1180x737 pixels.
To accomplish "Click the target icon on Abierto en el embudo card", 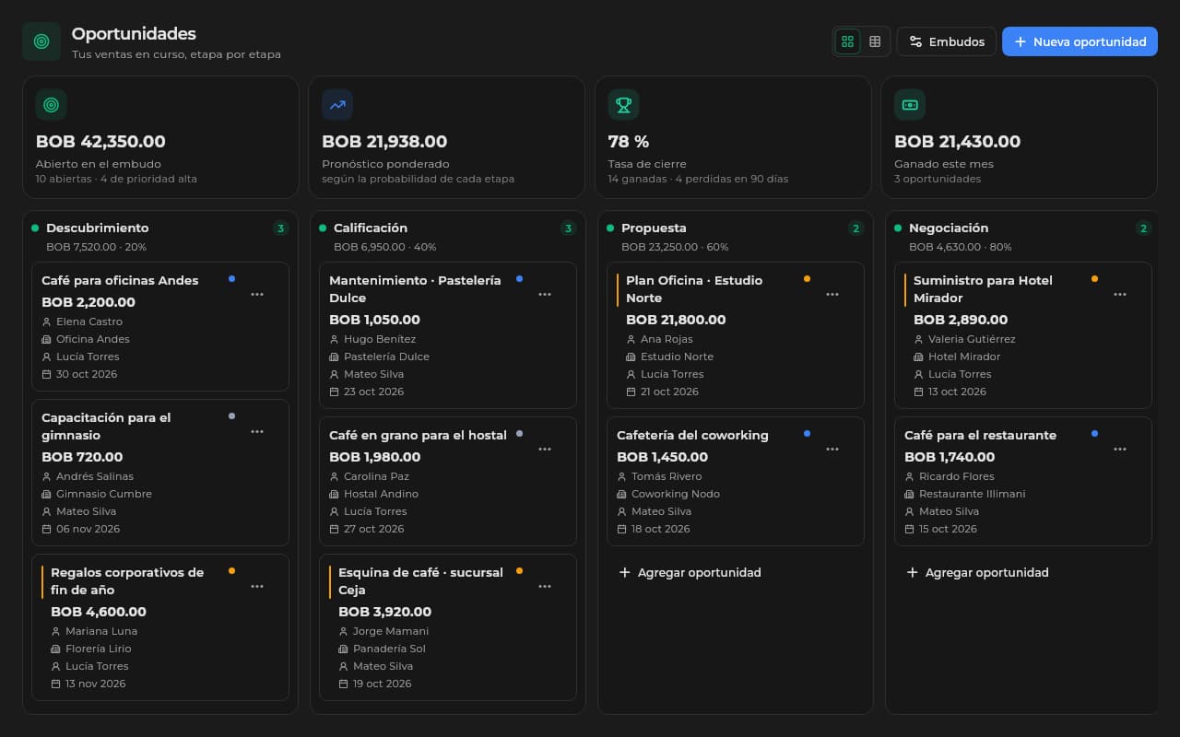I will 52,105.
